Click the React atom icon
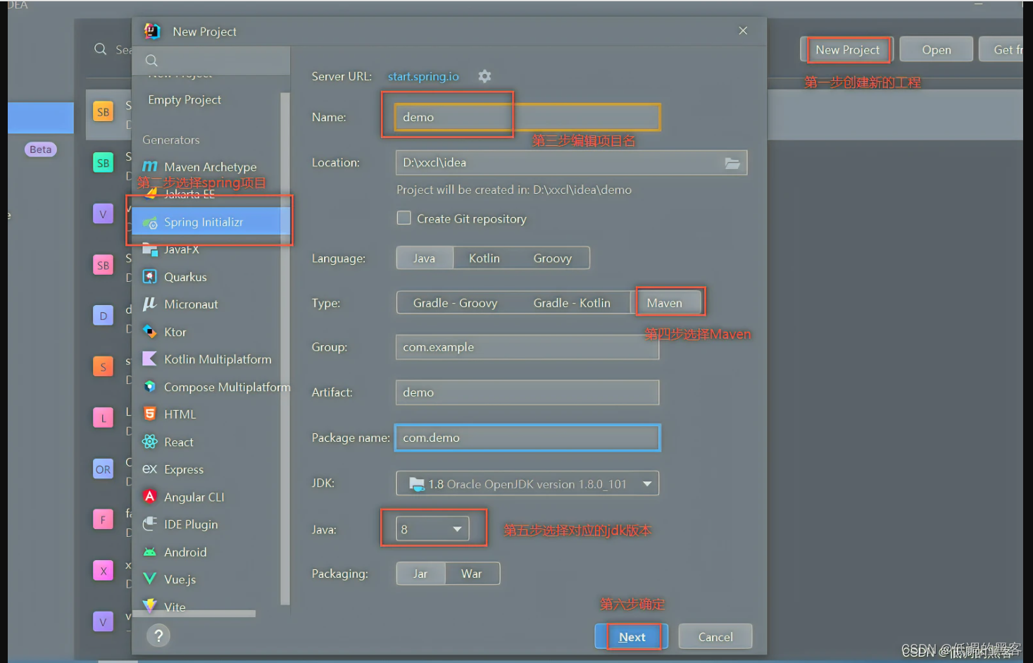 click(150, 442)
